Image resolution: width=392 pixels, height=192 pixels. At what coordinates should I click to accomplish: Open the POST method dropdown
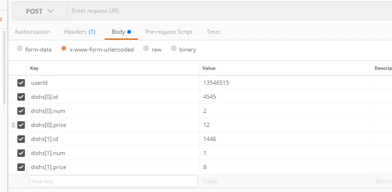point(40,11)
